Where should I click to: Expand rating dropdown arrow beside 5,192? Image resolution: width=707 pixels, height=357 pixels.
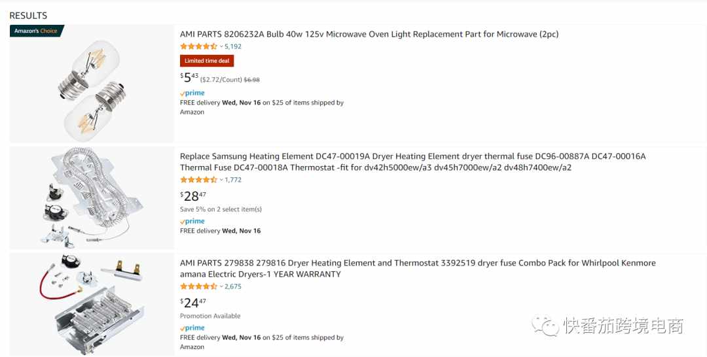tap(221, 46)
